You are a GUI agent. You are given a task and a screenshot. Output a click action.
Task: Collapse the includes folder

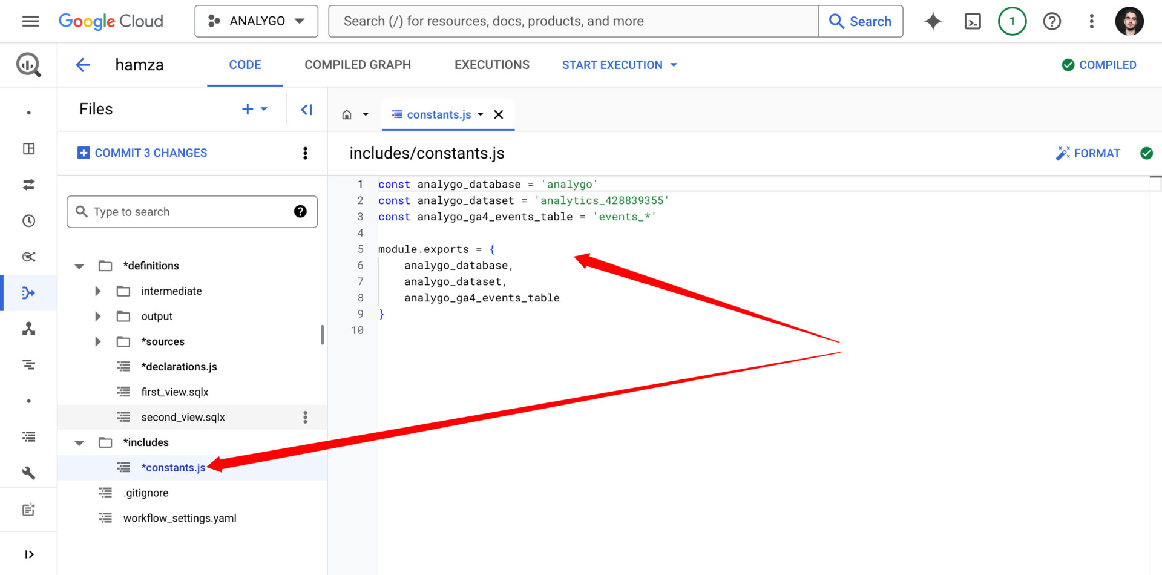coord(79,443)
